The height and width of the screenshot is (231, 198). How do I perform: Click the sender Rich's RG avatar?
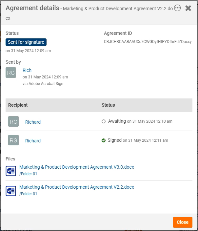(x=11, y=73)
